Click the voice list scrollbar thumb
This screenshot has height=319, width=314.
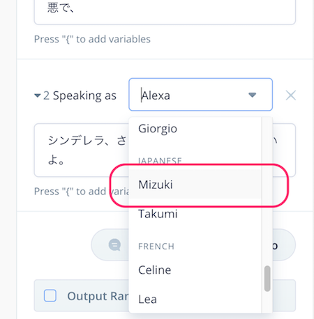[x=267, y=279]
